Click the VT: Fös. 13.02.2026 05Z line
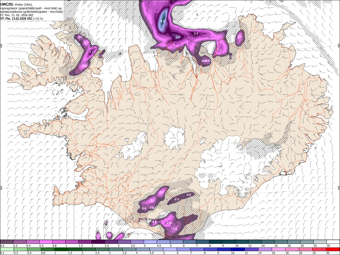The image size is (340, 255). click(x=22, y=19)
